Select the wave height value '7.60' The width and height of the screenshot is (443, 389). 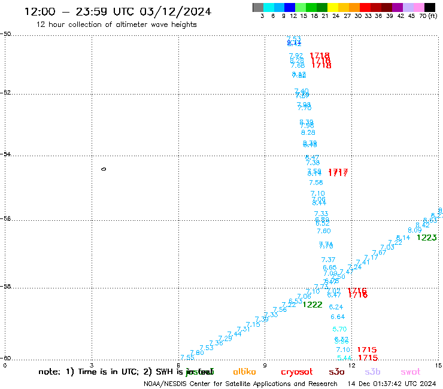click(x=324, y=231)
